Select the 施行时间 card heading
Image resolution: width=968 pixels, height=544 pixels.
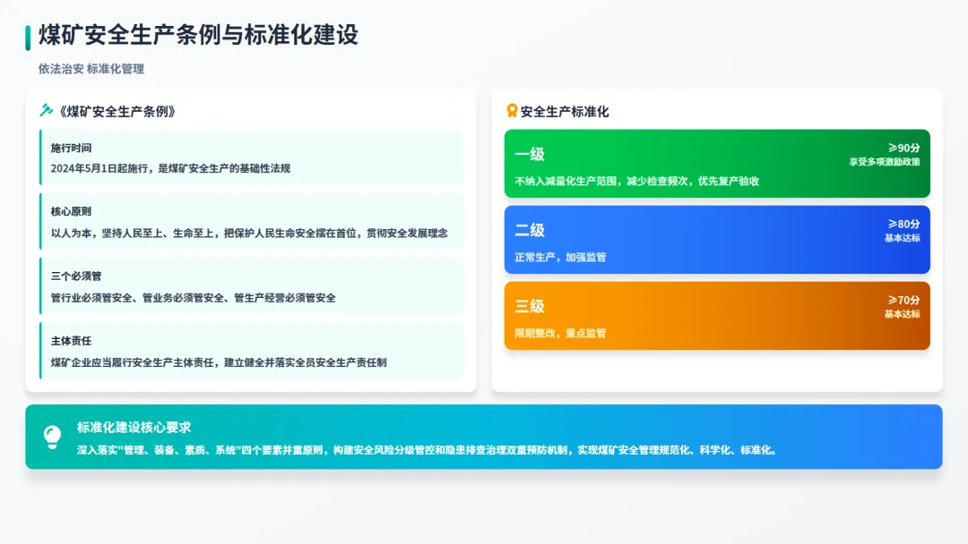tap(71, 148)
